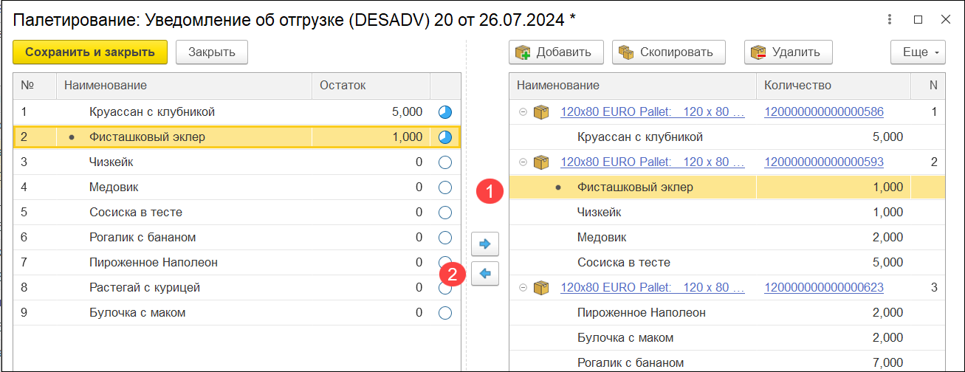Click empty circle status icon for Медовик
The width and height of the screenshot is (965, 372).
point(445,187)
